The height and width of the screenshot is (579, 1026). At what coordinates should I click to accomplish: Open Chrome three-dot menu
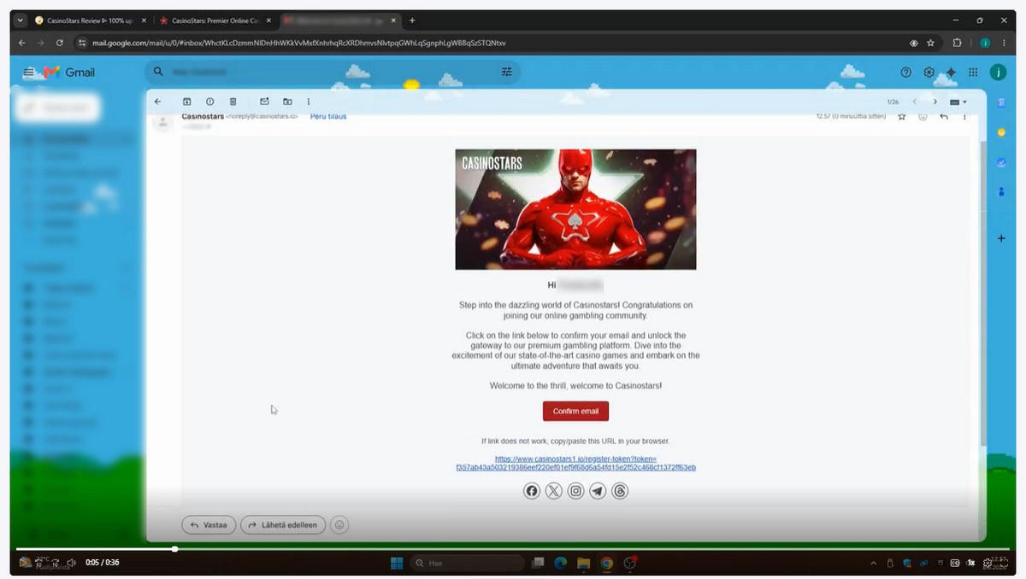point(1004,42)
